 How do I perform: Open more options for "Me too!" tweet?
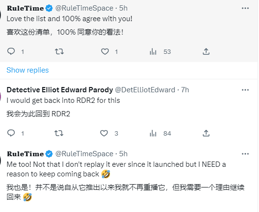(x=245, y=154)
